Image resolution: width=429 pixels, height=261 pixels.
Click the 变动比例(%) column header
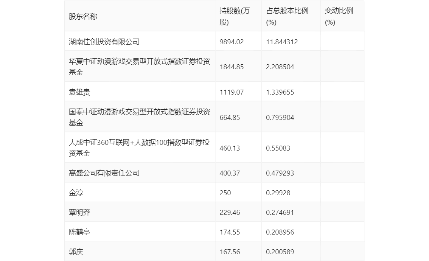point(339,16)
